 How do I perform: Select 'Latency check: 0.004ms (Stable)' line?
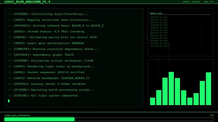pyautogui.click(x=47, y=84)
